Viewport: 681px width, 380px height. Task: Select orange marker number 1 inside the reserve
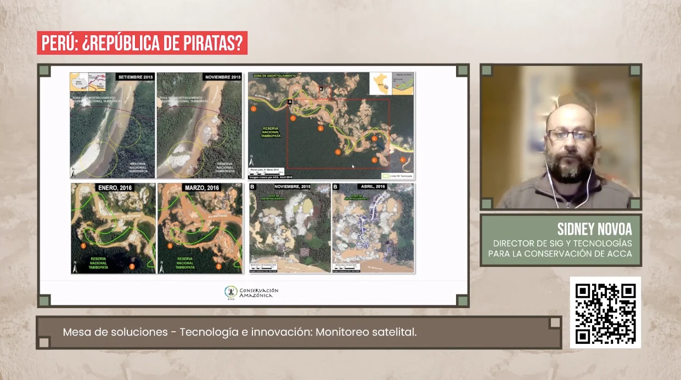292,117
